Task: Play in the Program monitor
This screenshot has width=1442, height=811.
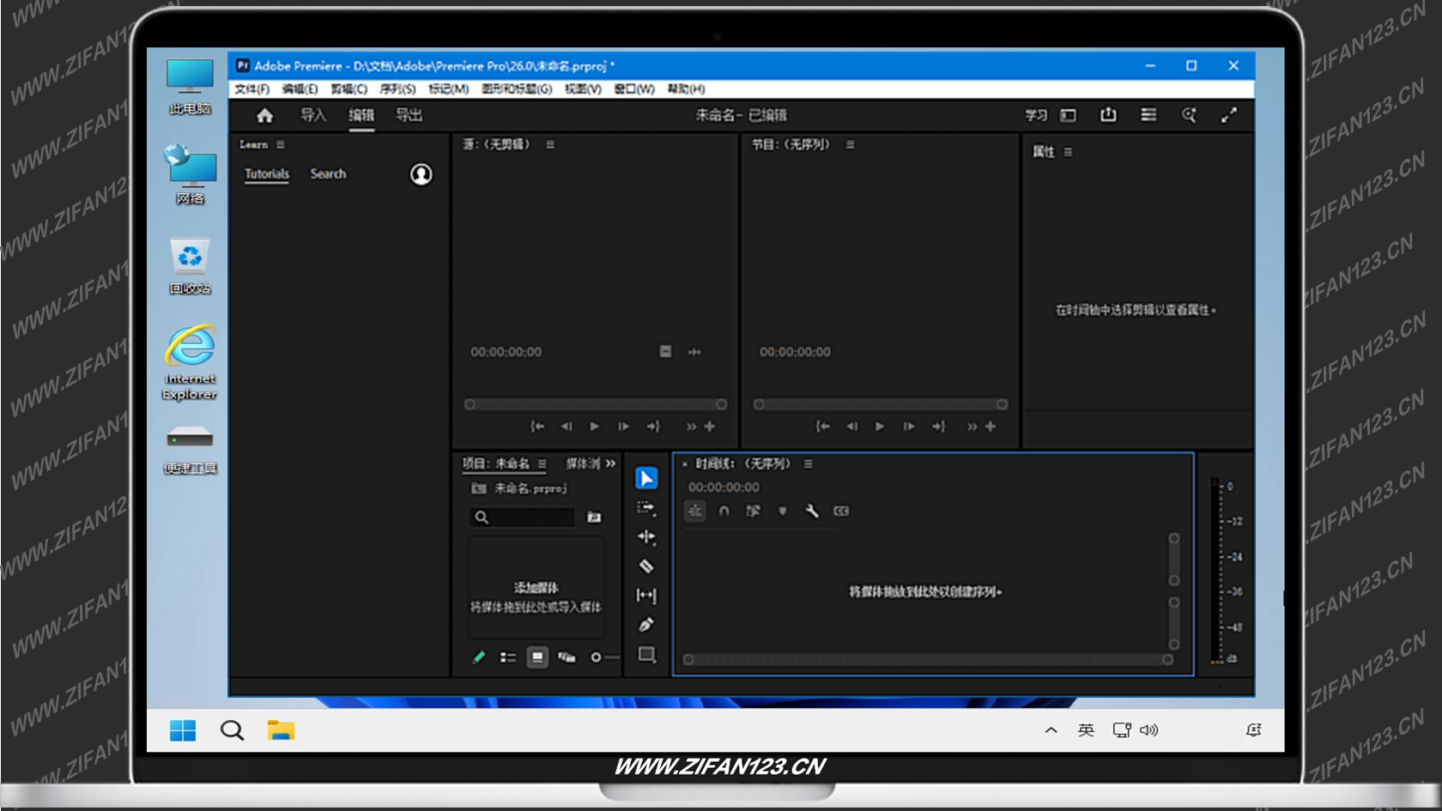Action: tap(880, 427)
